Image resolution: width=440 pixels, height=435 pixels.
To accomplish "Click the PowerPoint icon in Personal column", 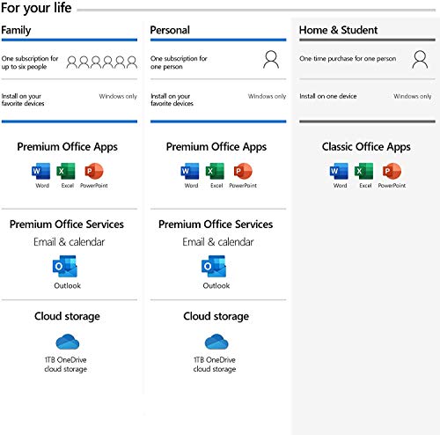I will pyautogui.click(x=243, y=171).
